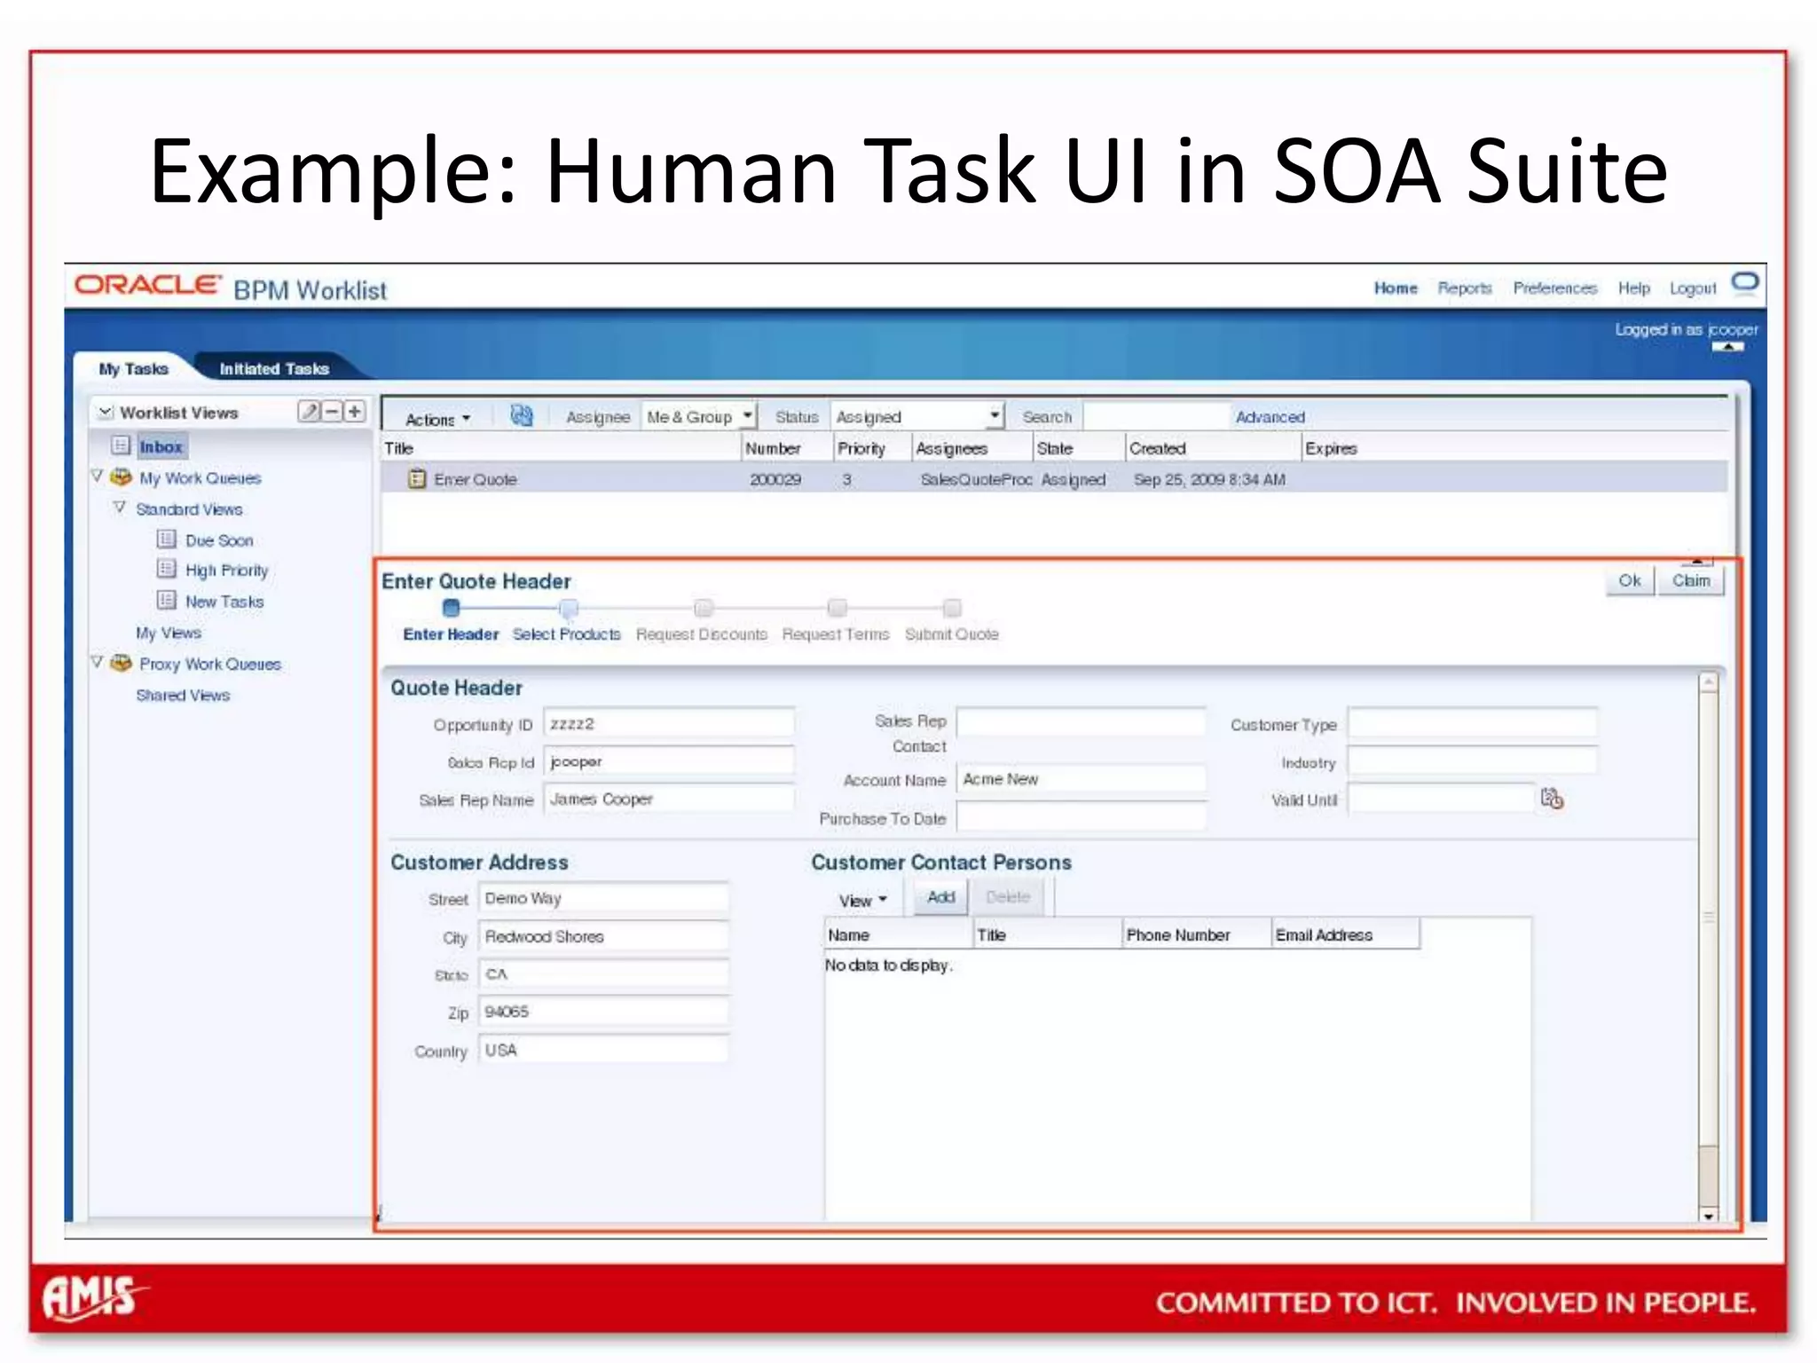The image size is (1817, 1363).
Task: Click the Opportunity ID field
Action: point(669,723)
